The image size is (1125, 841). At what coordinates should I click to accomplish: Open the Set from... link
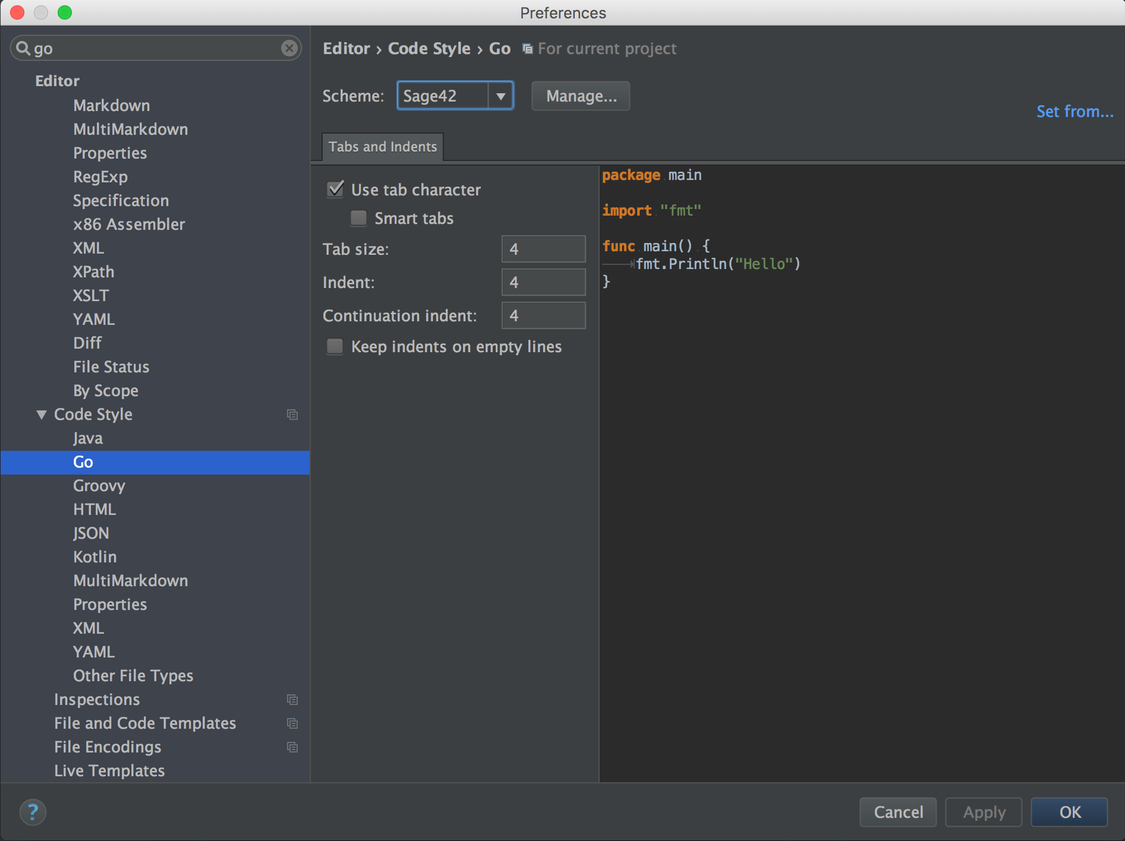tap(1075, 112)
